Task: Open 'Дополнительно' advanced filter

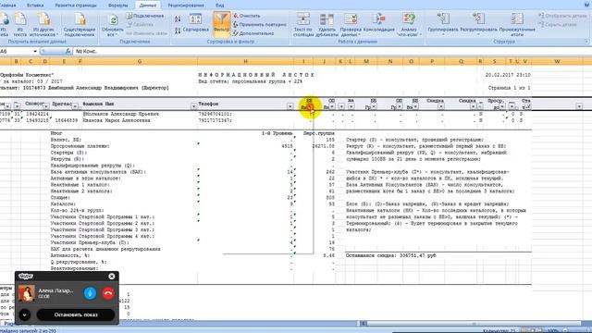Action: click(x=253, y=33)
